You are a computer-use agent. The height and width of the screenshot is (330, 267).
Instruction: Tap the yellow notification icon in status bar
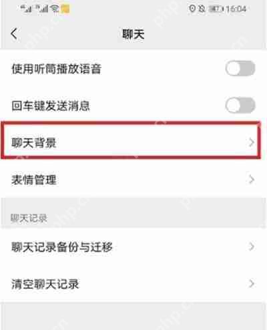[x=65, y=9]
